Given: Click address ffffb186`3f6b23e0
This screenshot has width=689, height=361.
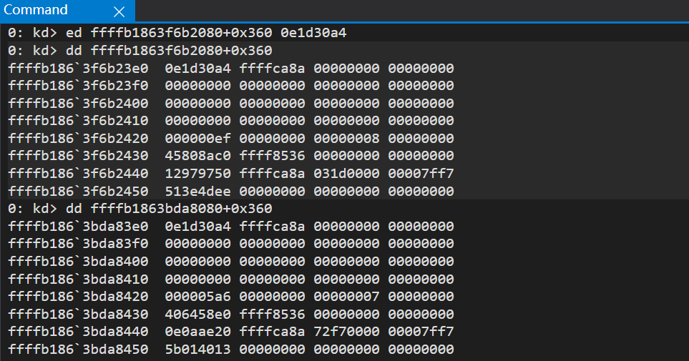Looking at the screenshot, I should click(78, 69).
